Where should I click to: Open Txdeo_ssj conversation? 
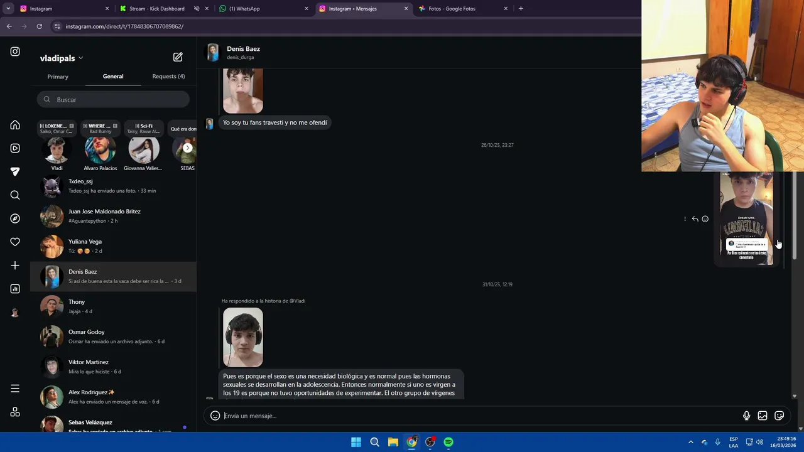pyautogui.click(x=113, y=186)
